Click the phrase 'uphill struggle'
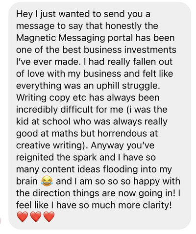Viewport: 196px width, 234px height. click(x=128, y=86)
